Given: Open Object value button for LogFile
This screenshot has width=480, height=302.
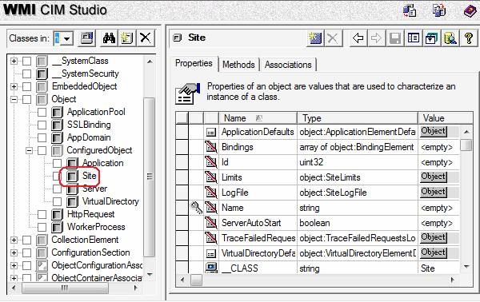Looking at the screenshot, I should (x=434, y=193).
